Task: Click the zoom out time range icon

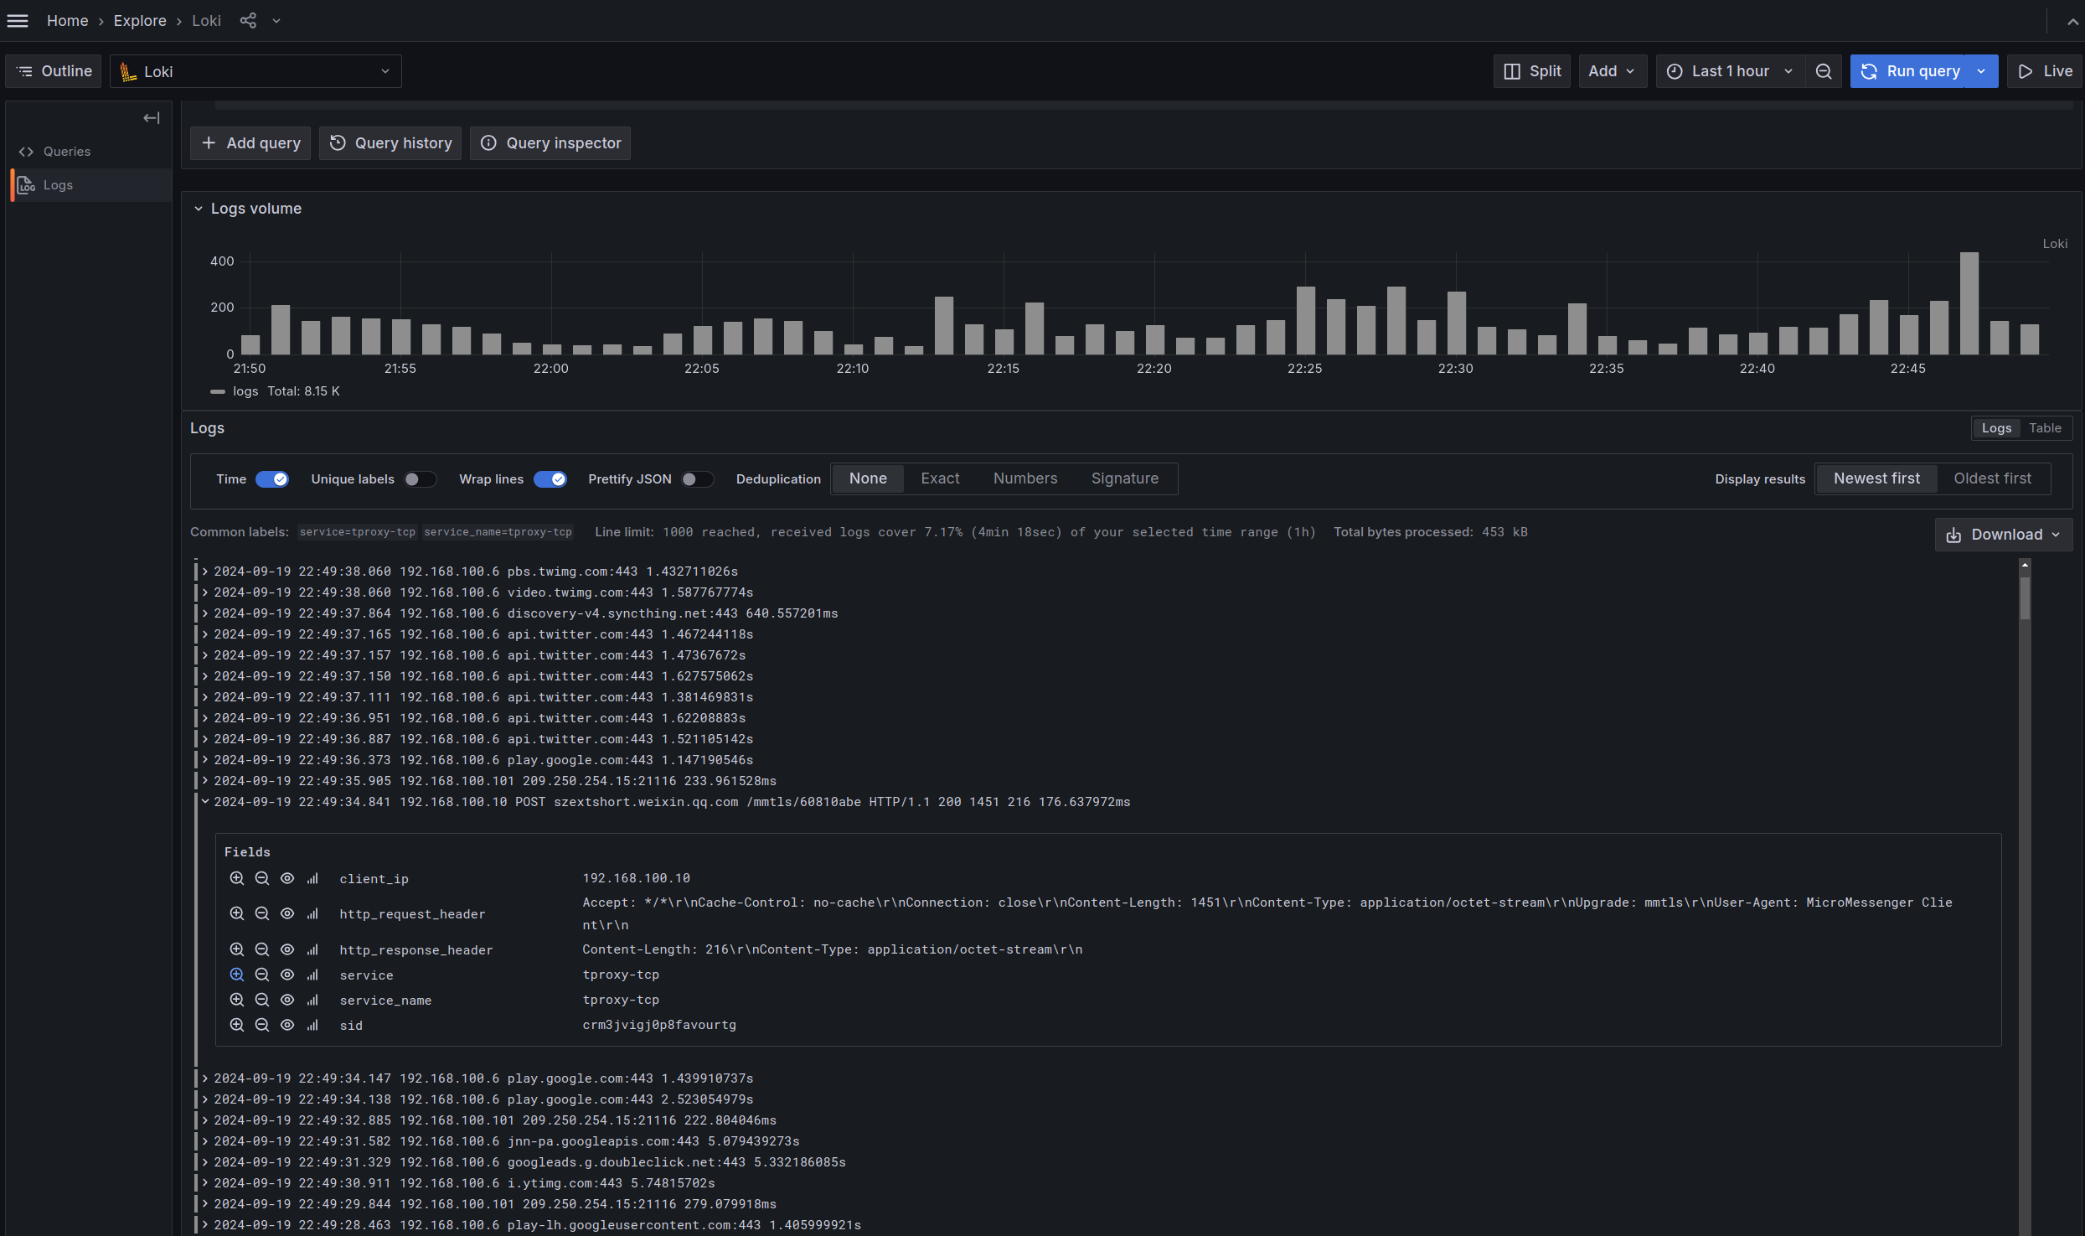Action: tap(1824, 71)
